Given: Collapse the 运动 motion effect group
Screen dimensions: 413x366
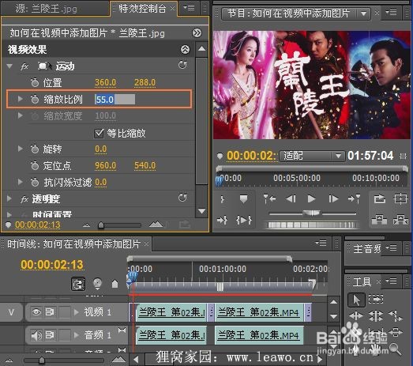Looking at the screenshot, I should coord(9,66).
